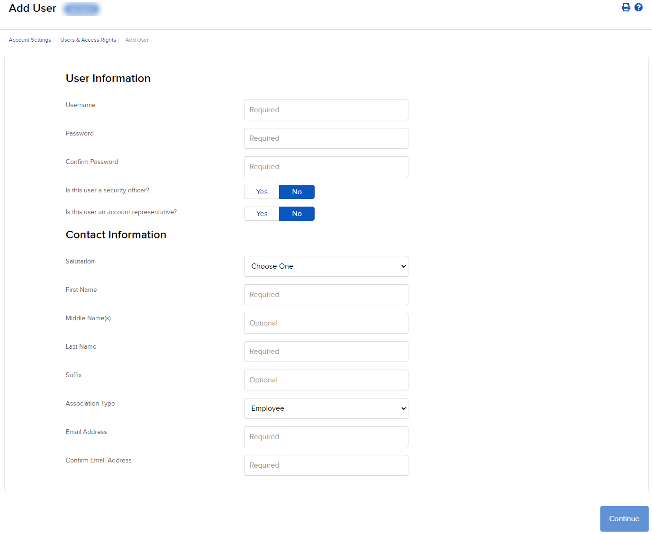Set security officer to Yes
Viewport: 652px width, 534px height.
pos(262,192)
